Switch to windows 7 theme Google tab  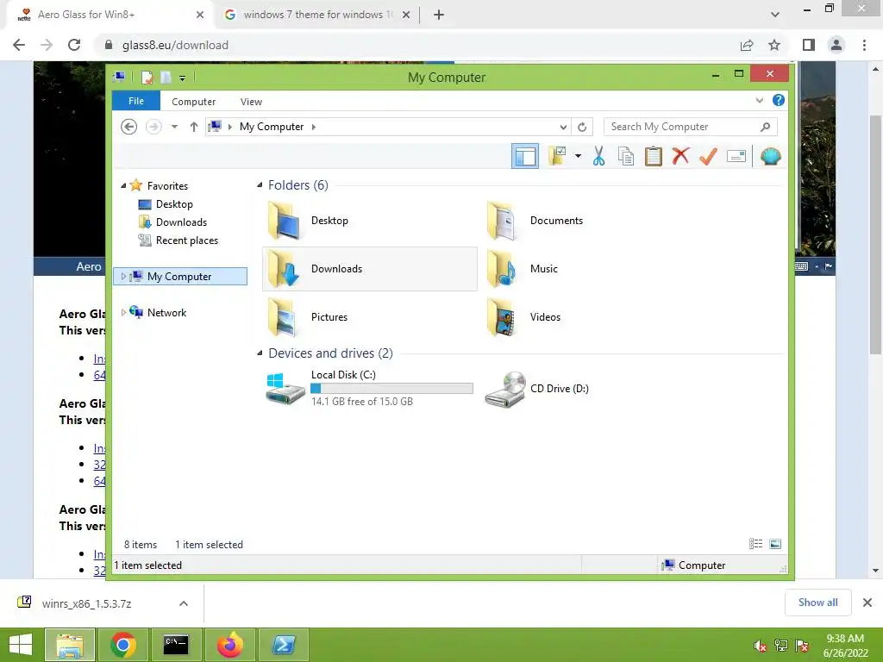pyautogui.click(x=316, y=15)
